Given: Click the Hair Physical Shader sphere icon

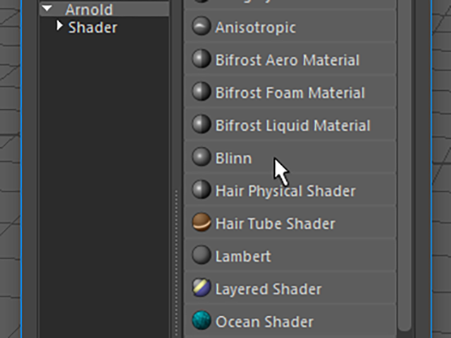Looking at the screenshot, I should [x=202, y=189].
